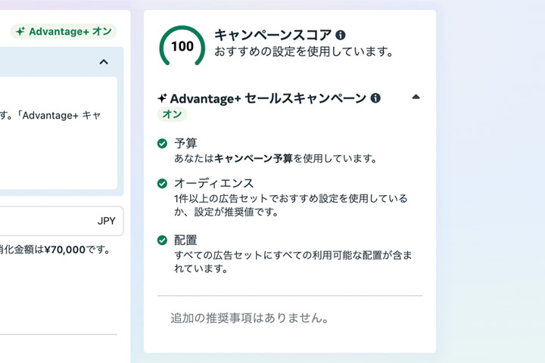Click the オーディエンス heading

(x=214, y=183)
